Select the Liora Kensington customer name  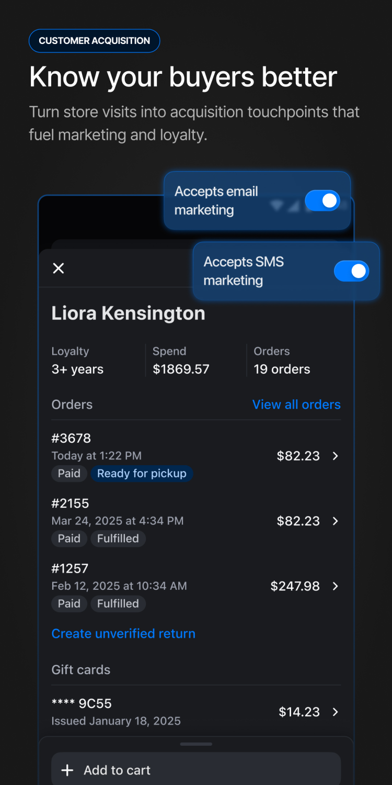(x=128, y=313)
